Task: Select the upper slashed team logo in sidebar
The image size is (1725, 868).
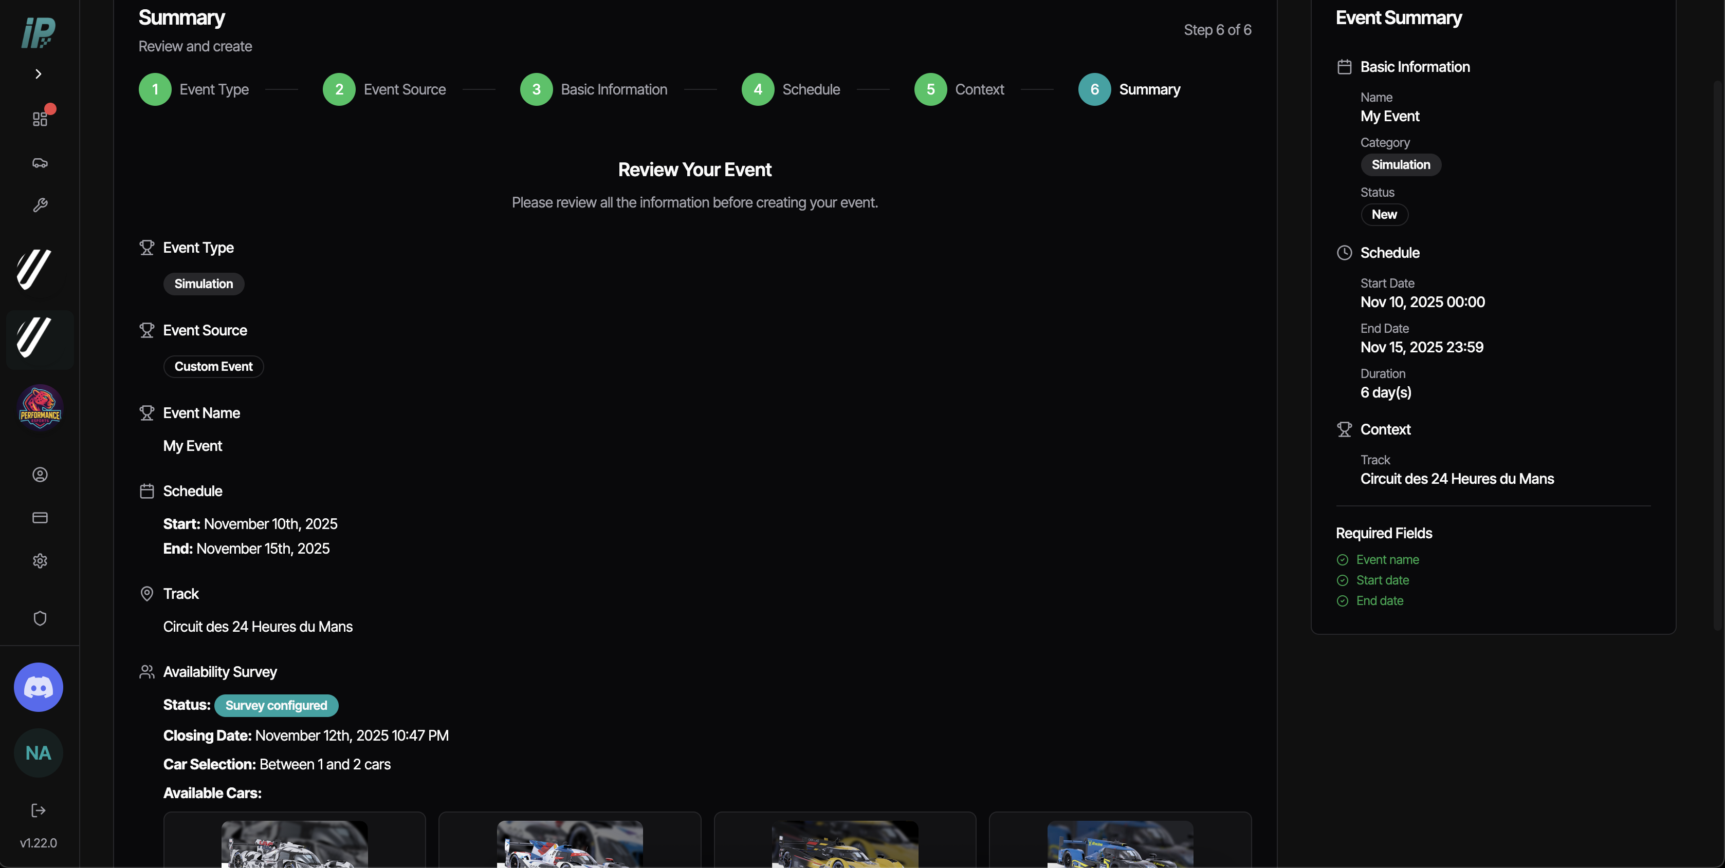Action: pyautogui.click(x=33, y=269)
